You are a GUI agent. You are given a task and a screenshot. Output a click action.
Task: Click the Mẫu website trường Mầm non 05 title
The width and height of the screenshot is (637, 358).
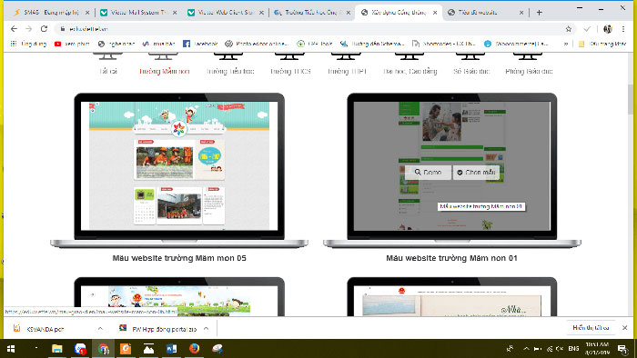179,258
